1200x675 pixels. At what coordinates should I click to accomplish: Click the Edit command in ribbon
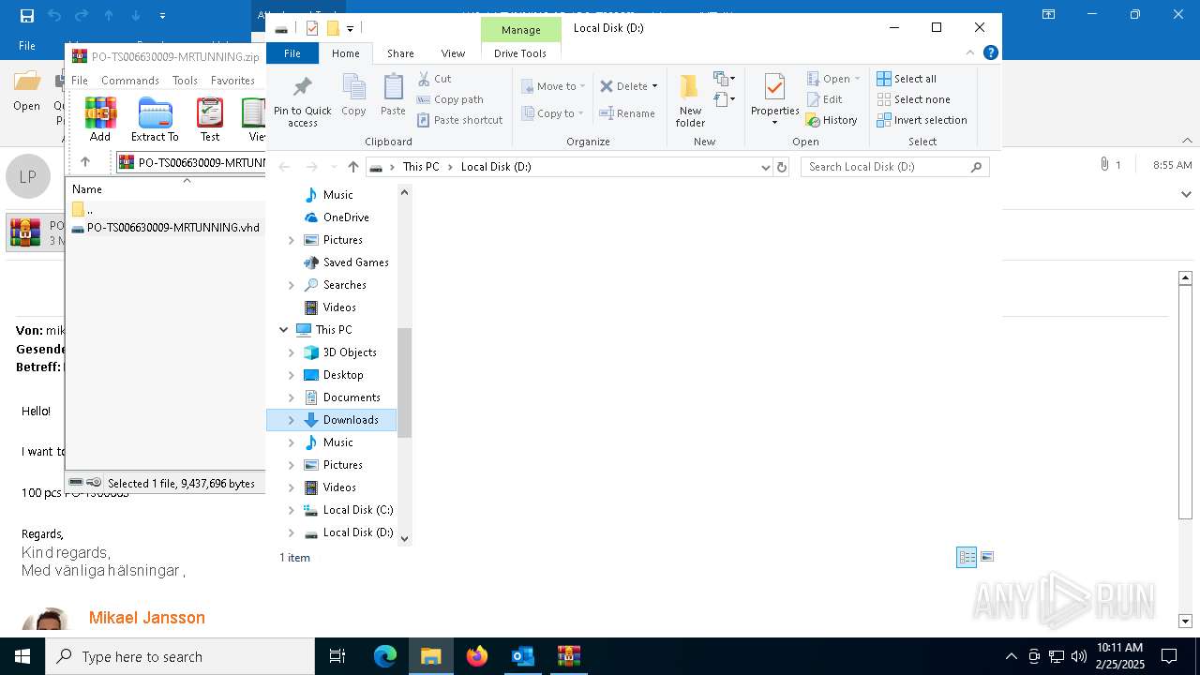coord(824,99)
